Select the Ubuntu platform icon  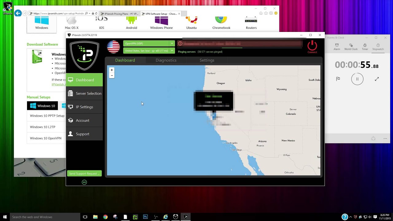pos(191,21)
